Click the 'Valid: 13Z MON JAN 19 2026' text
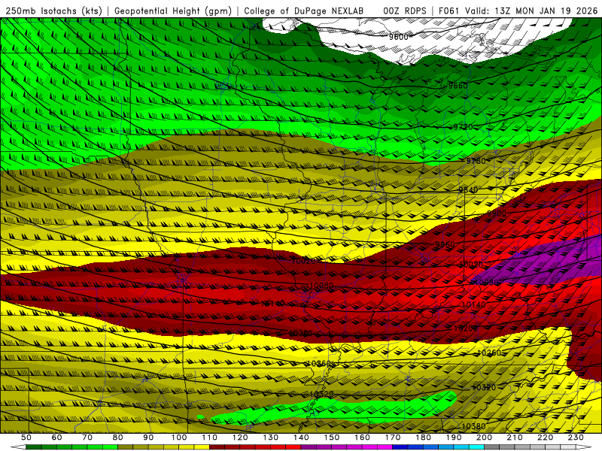This screenshot has width=602, height=451. click(x=531, y=11)
